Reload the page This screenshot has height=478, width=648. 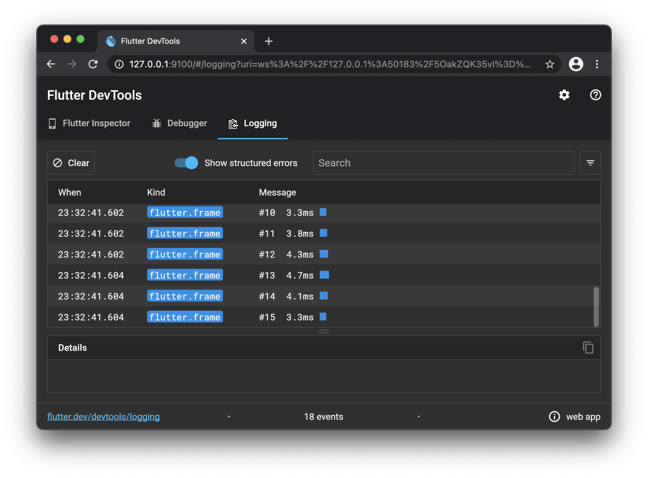(x=93, y=64)
